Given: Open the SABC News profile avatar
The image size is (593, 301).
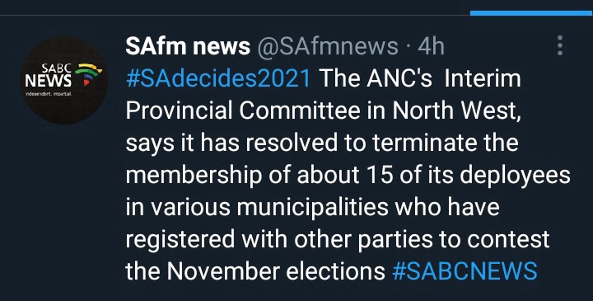Looking at the screenshot, I should [x=64, y=80].
